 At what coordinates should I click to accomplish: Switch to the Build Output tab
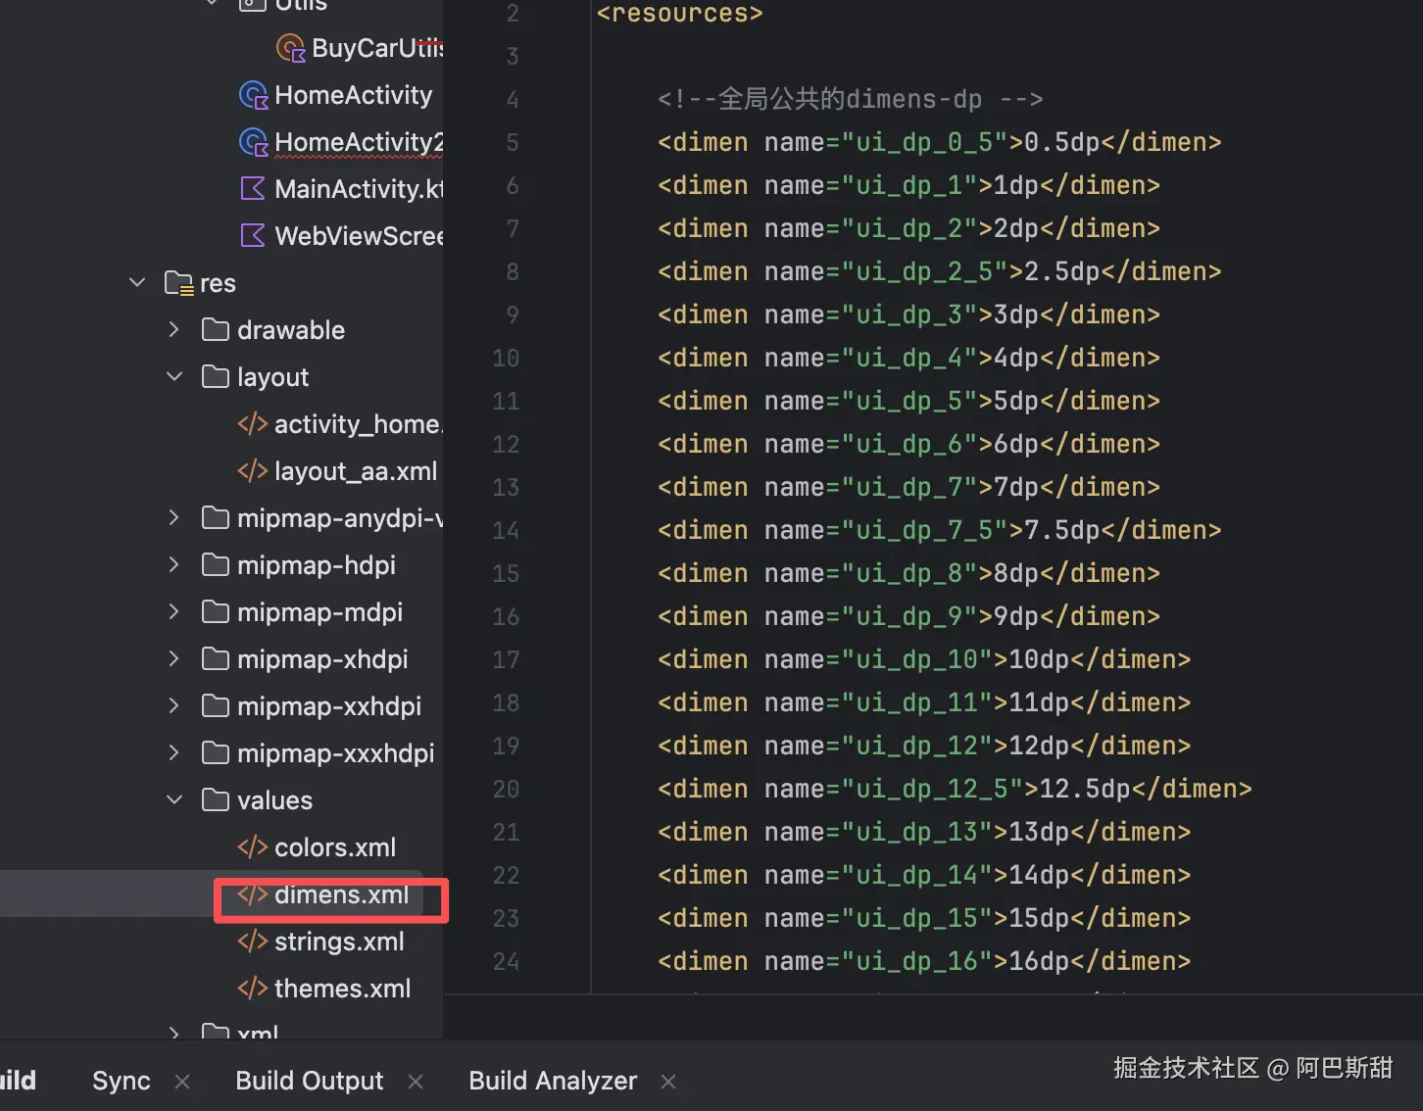coord(309,1081)
